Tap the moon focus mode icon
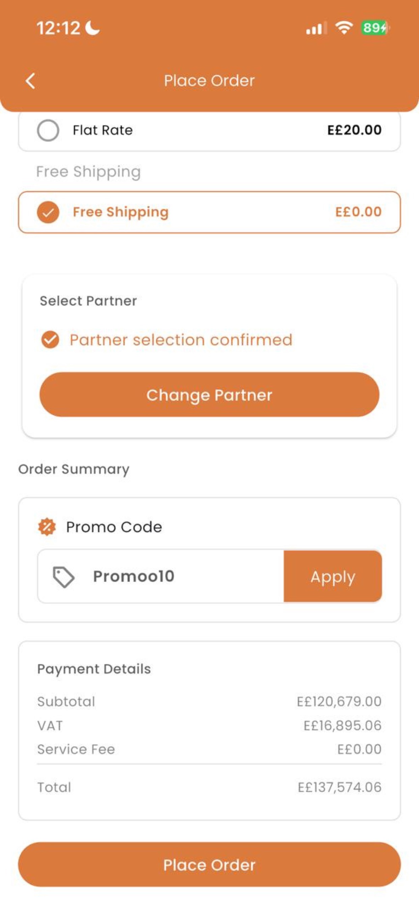Viewport: 419px width, 908px height. pyautogui.click(x=92, y=28)
